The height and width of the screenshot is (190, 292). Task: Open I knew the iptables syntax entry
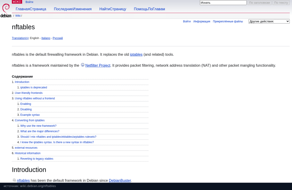(57, 142)
